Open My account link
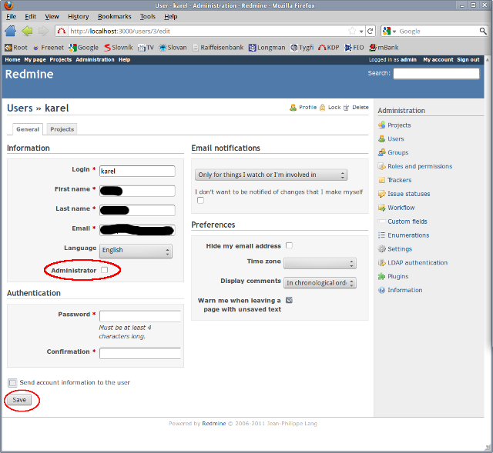 click(438, 60)
